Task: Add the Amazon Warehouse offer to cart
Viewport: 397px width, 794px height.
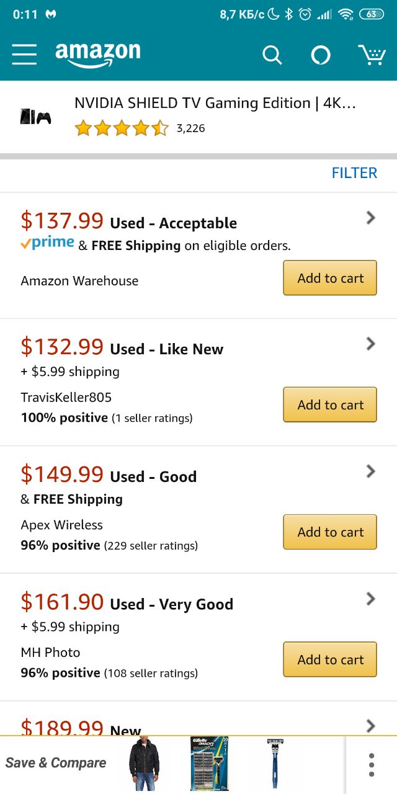Action: click(330, 278)
